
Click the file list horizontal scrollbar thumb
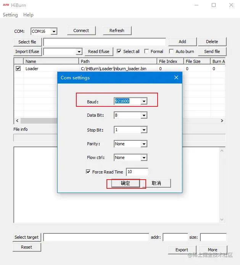point(39,120)
